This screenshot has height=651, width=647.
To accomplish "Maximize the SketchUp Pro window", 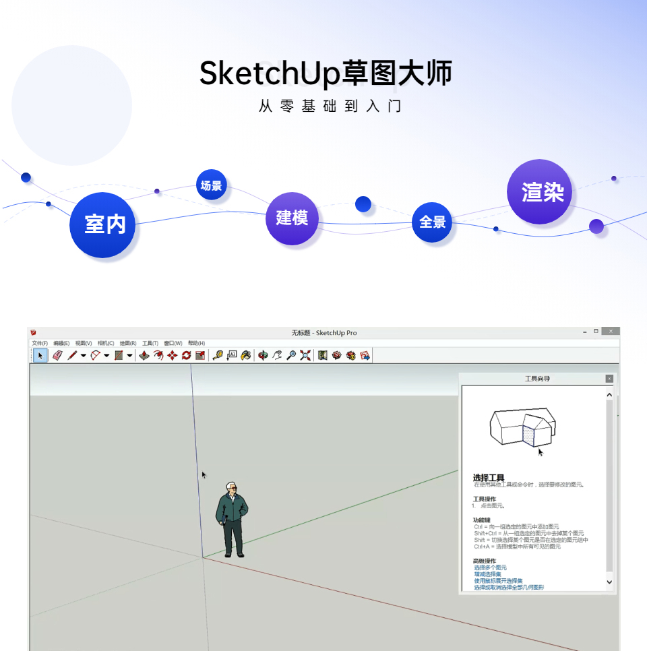I will 596,332.
